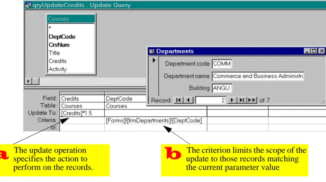
Task: Click the Building field ANGU
Action: click(222, 88)
